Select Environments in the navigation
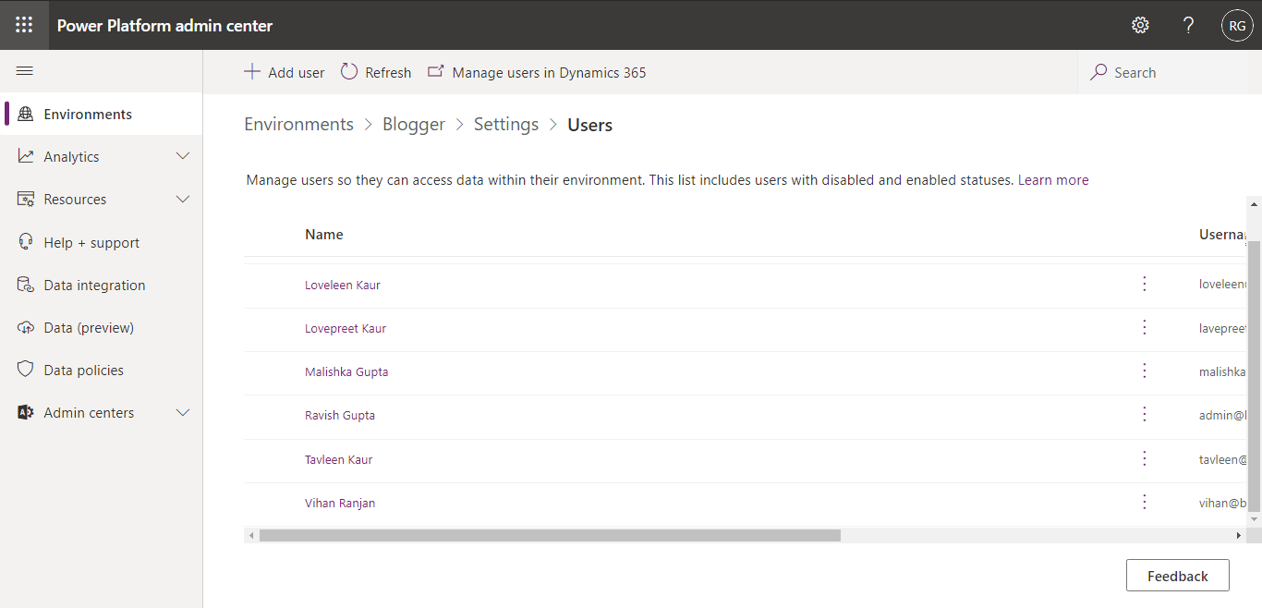This screenshot has height=608, width=1262. click(102, 114)
